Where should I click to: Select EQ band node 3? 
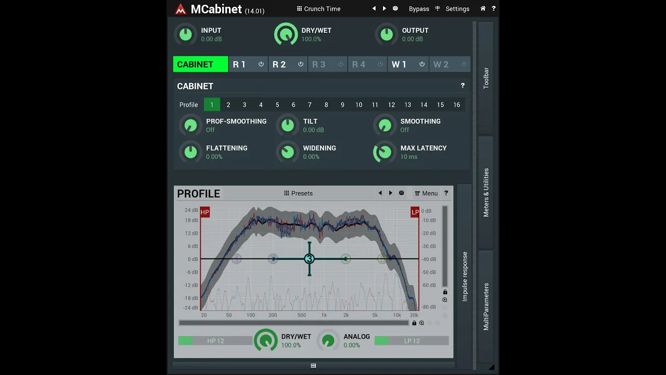click(x=309, y=259)
